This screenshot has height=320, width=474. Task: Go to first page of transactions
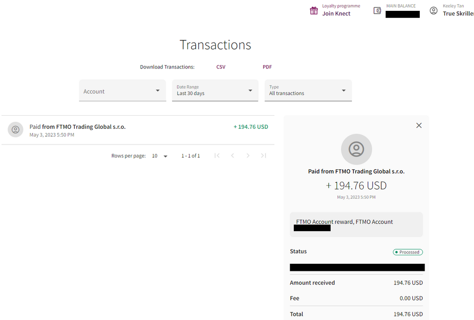click(217, 155)
